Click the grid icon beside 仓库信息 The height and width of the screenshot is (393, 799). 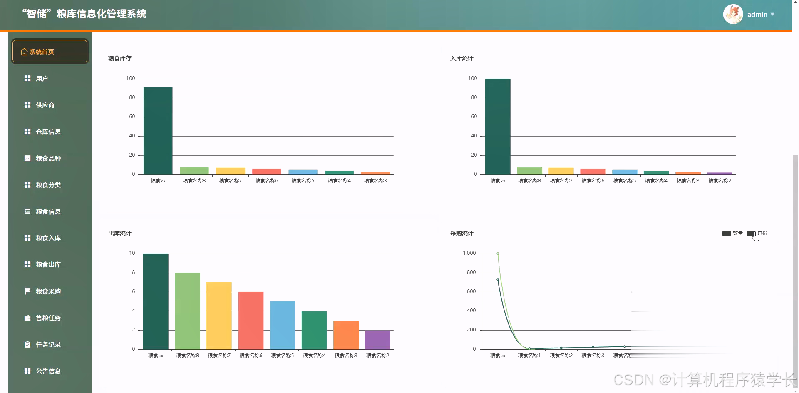click(x=27, y=132)
